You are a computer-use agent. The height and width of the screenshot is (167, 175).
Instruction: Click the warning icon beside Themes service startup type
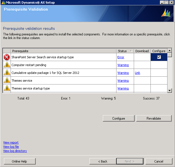coord(7,88)
